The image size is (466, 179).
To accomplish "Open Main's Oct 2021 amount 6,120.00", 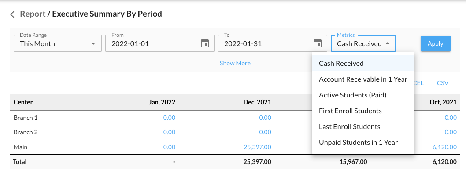I will [445, 147].
